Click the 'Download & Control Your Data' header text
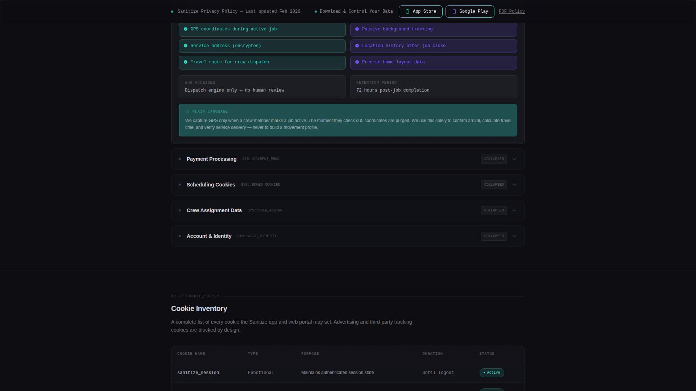Viewport: 696px width, 391px height. click(x=356, y=12)
